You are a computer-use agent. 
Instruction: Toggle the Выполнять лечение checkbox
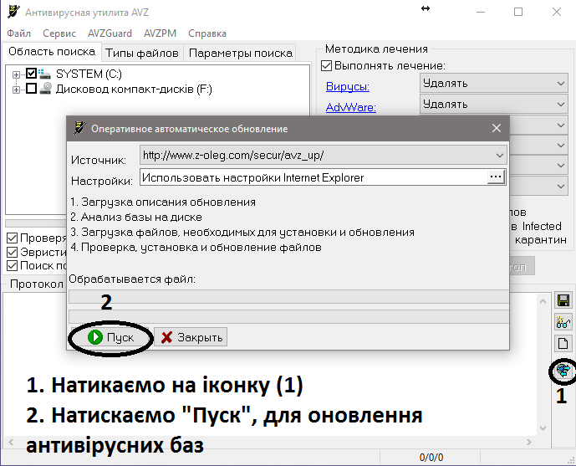tap(327, 65)
